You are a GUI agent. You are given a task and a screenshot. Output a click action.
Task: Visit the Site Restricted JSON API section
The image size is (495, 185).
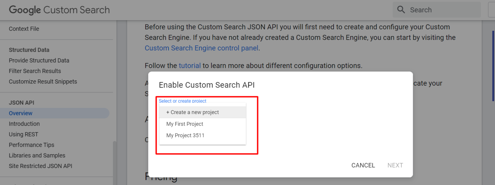pyautogui.click(x=40, y=166)
